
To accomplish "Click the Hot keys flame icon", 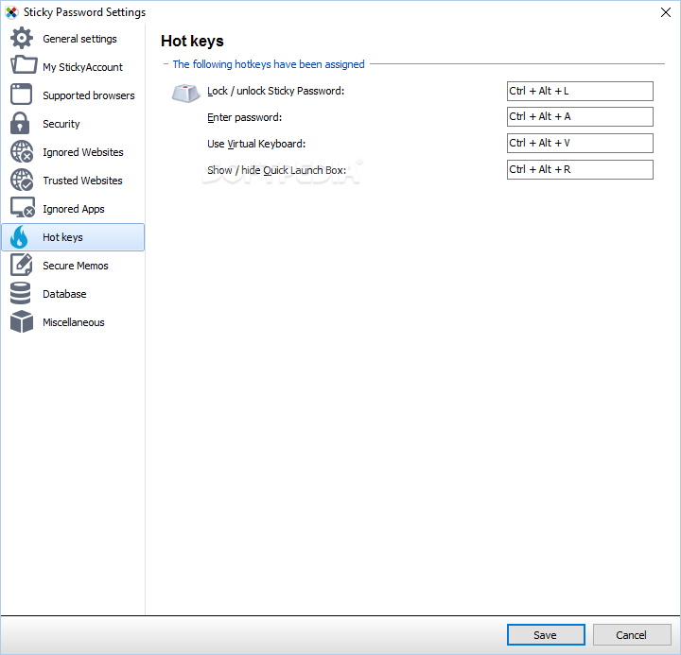I will click(x=19, y=236).
